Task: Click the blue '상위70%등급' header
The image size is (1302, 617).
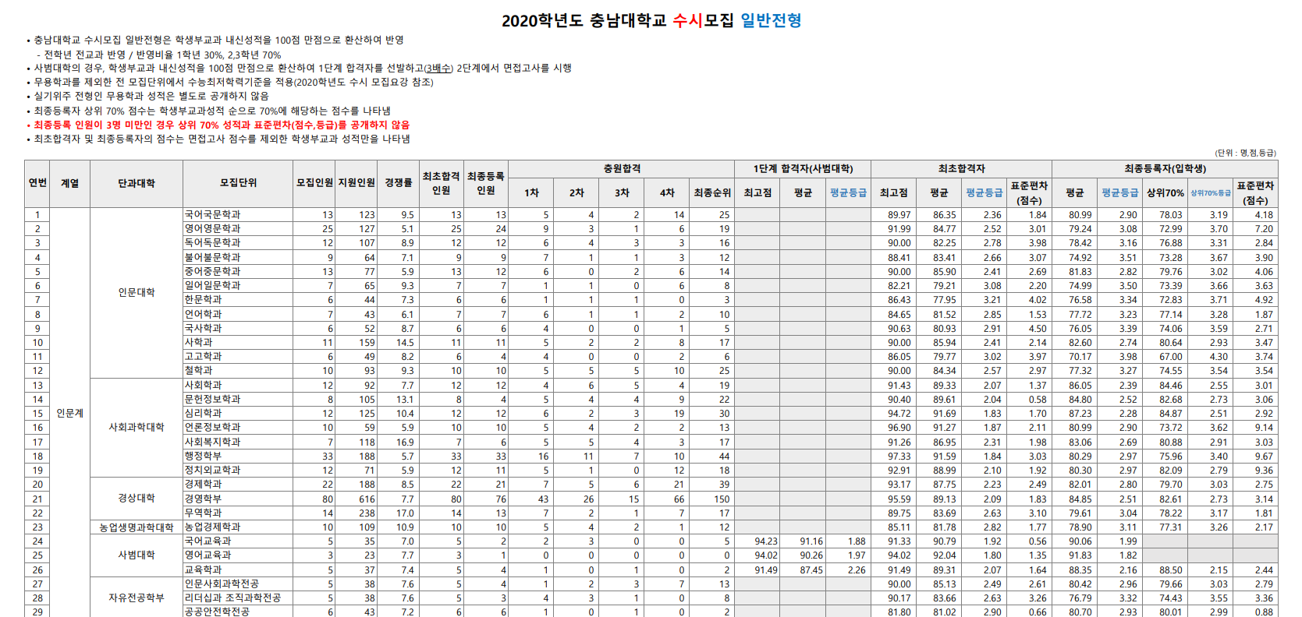Action: (1211, 192)
